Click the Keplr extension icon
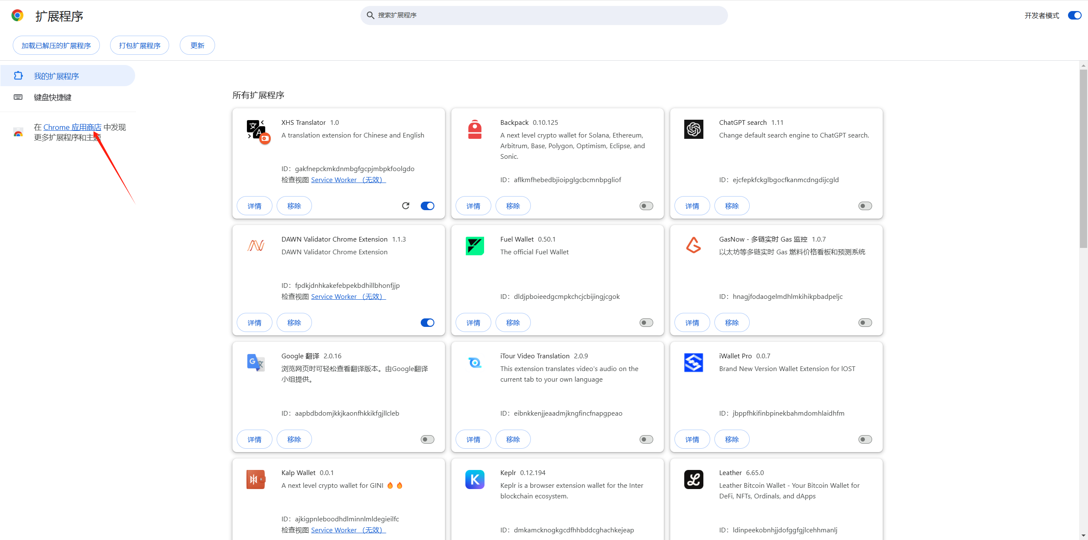Viewport: 1088px width, 540px height. pos(475,480)
